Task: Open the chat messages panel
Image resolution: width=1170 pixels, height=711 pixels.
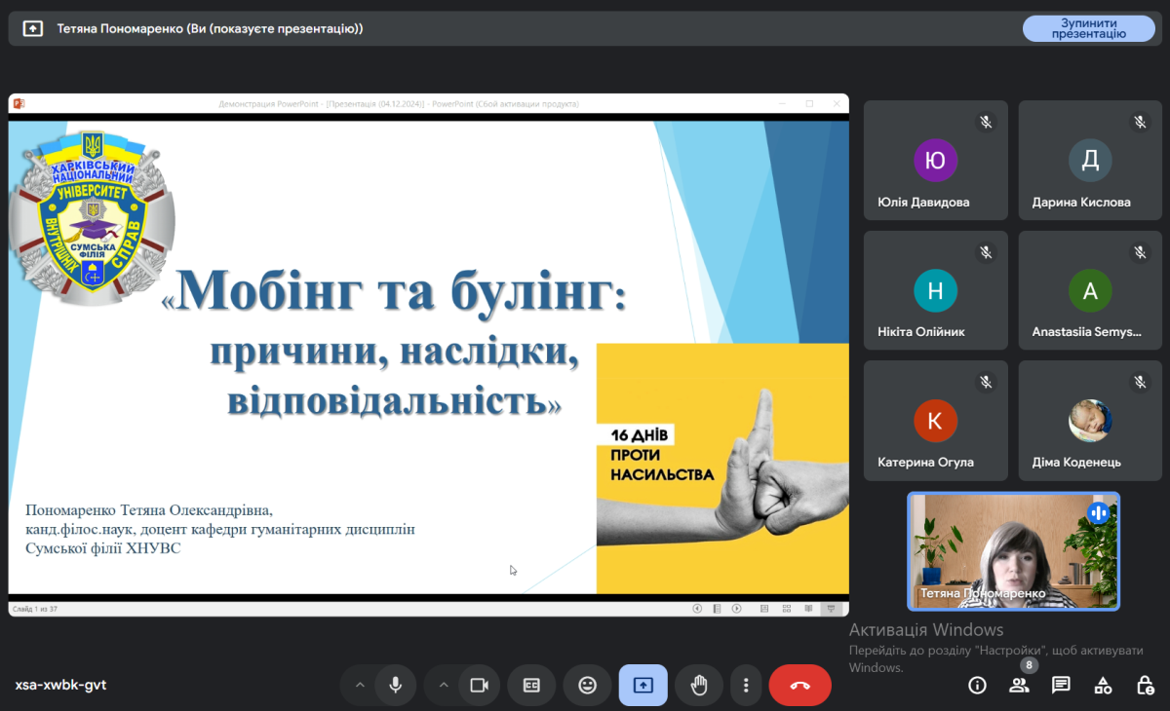Action: coord(1061,685)
